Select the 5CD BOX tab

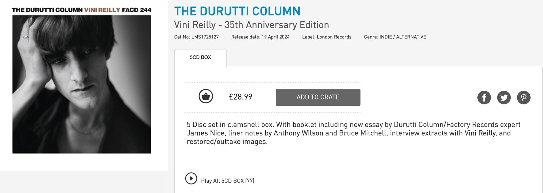(200, 58)
